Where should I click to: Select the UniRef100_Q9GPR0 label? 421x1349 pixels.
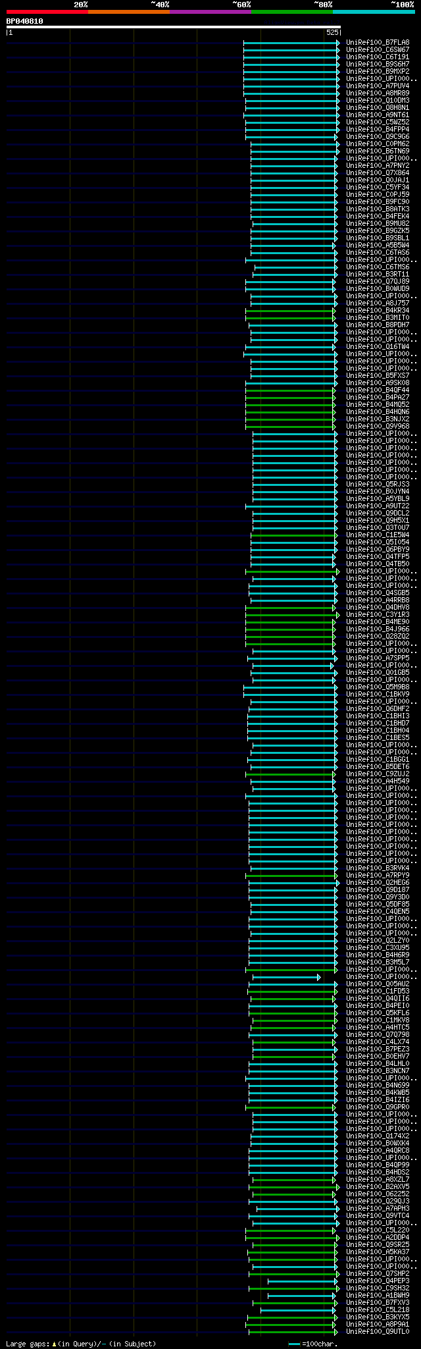coord(378,1107)
